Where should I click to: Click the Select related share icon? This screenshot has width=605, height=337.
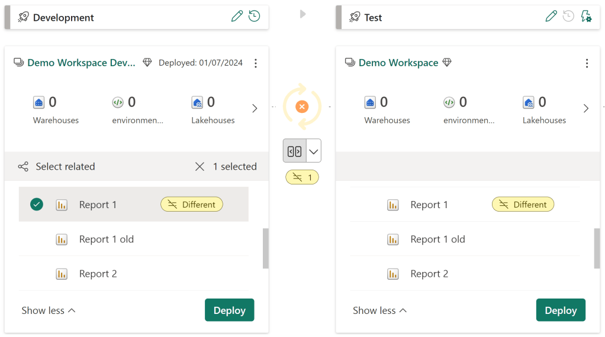pos(23,167)
